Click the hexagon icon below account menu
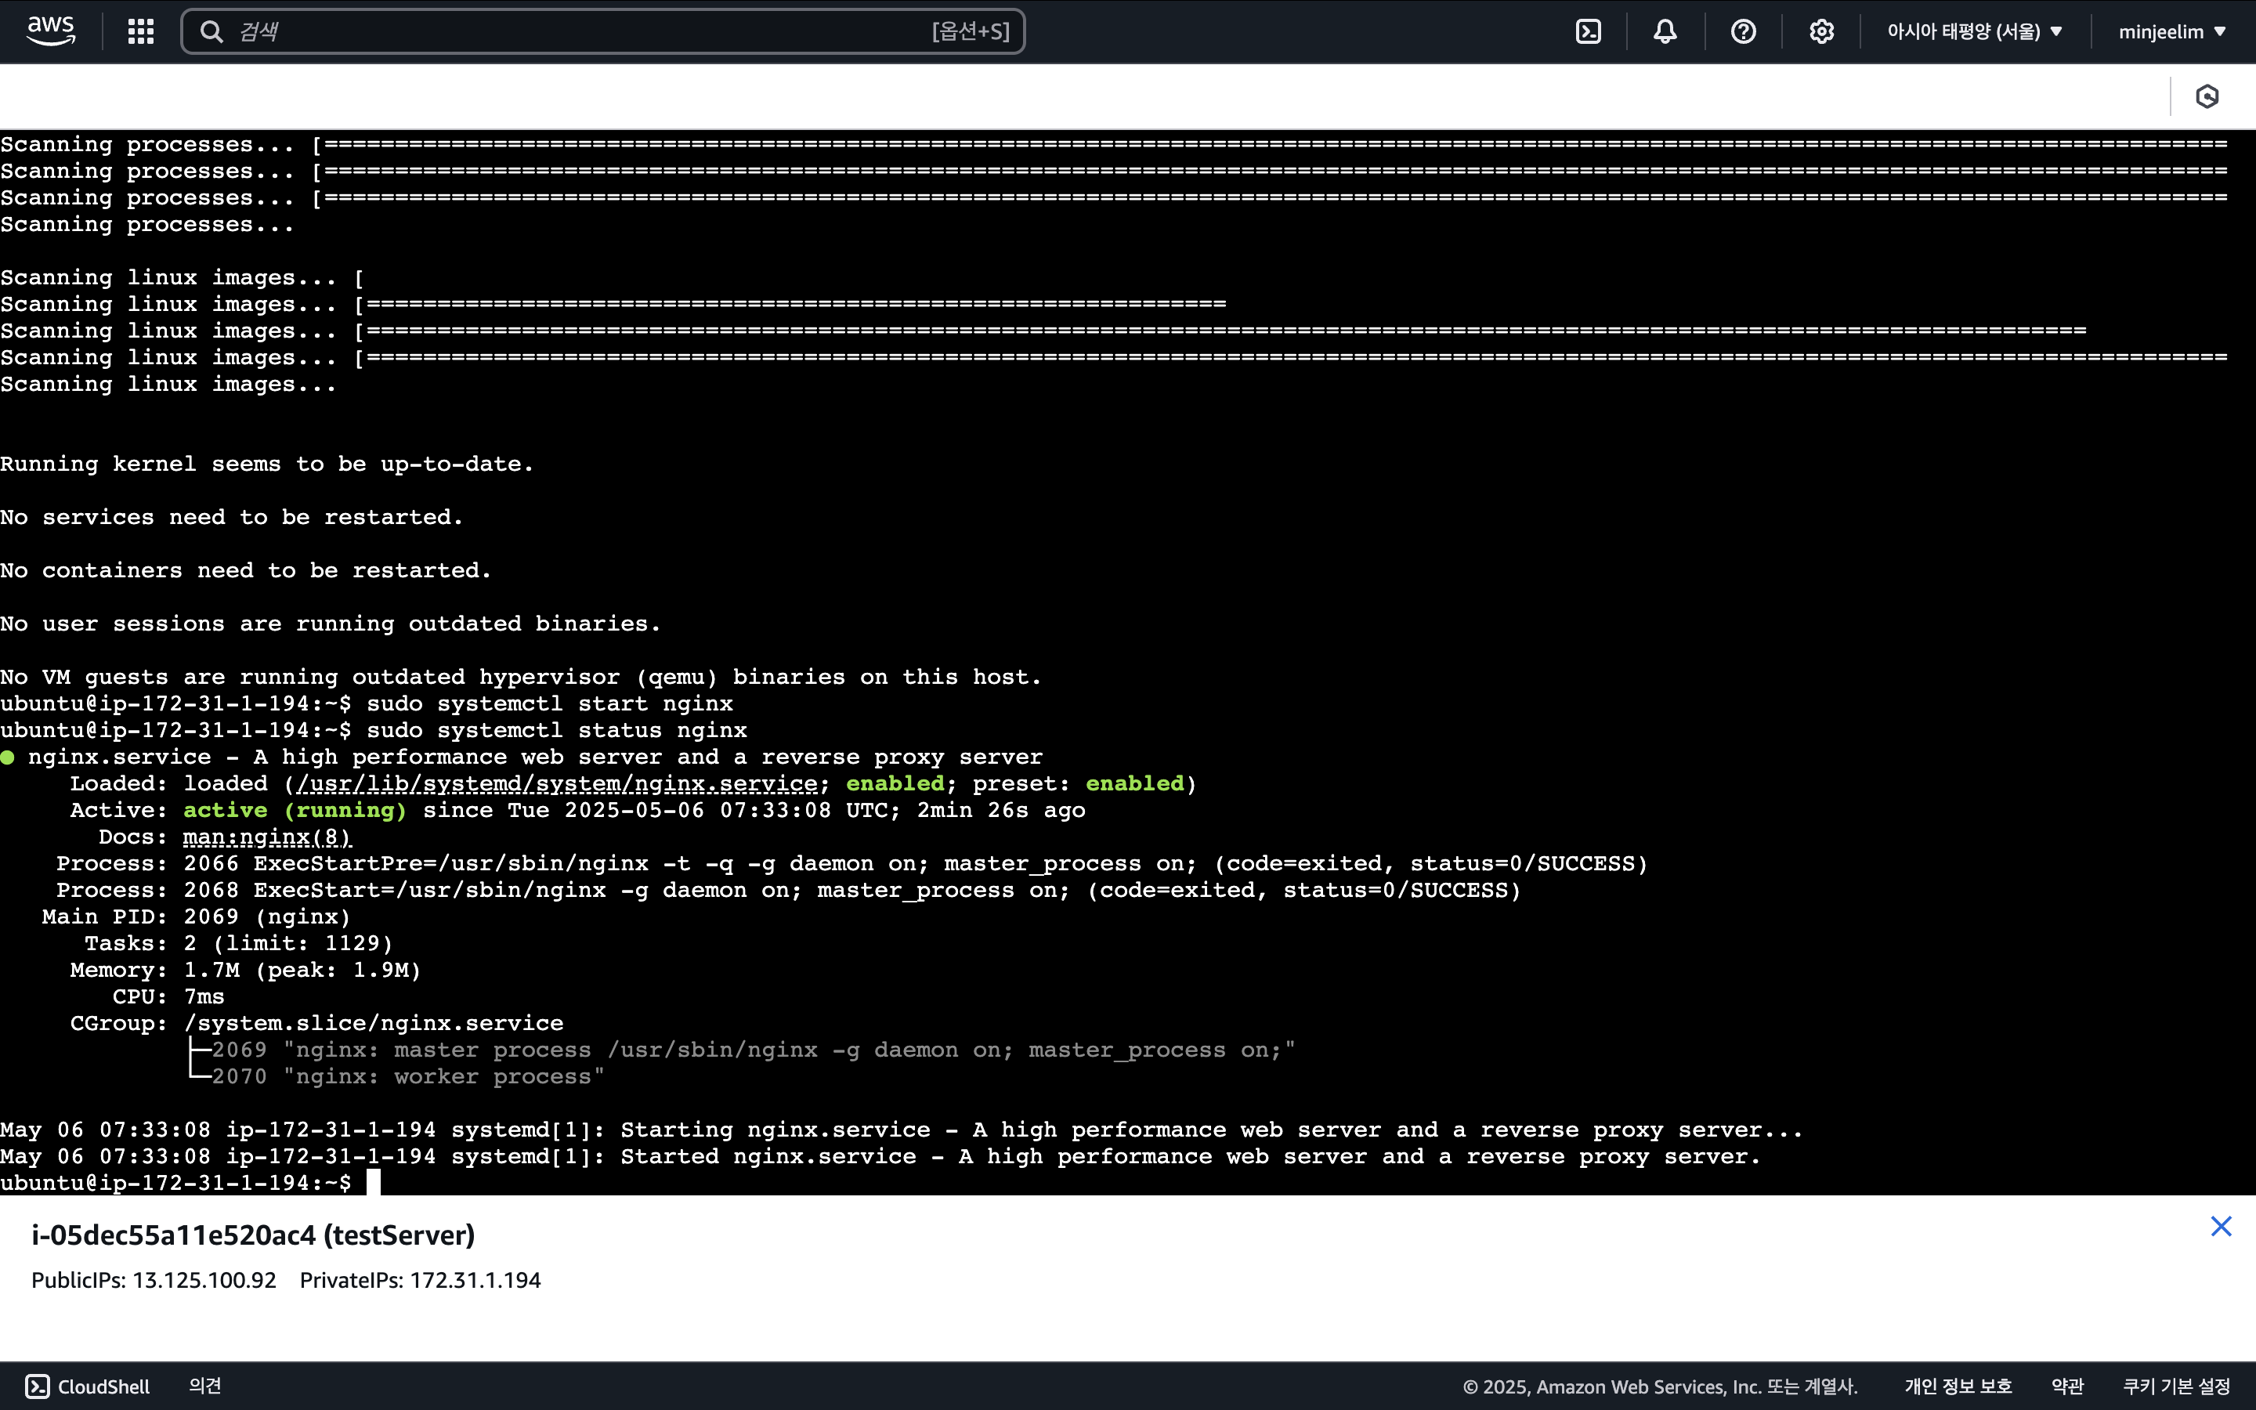 click(x=2207, y=96)
